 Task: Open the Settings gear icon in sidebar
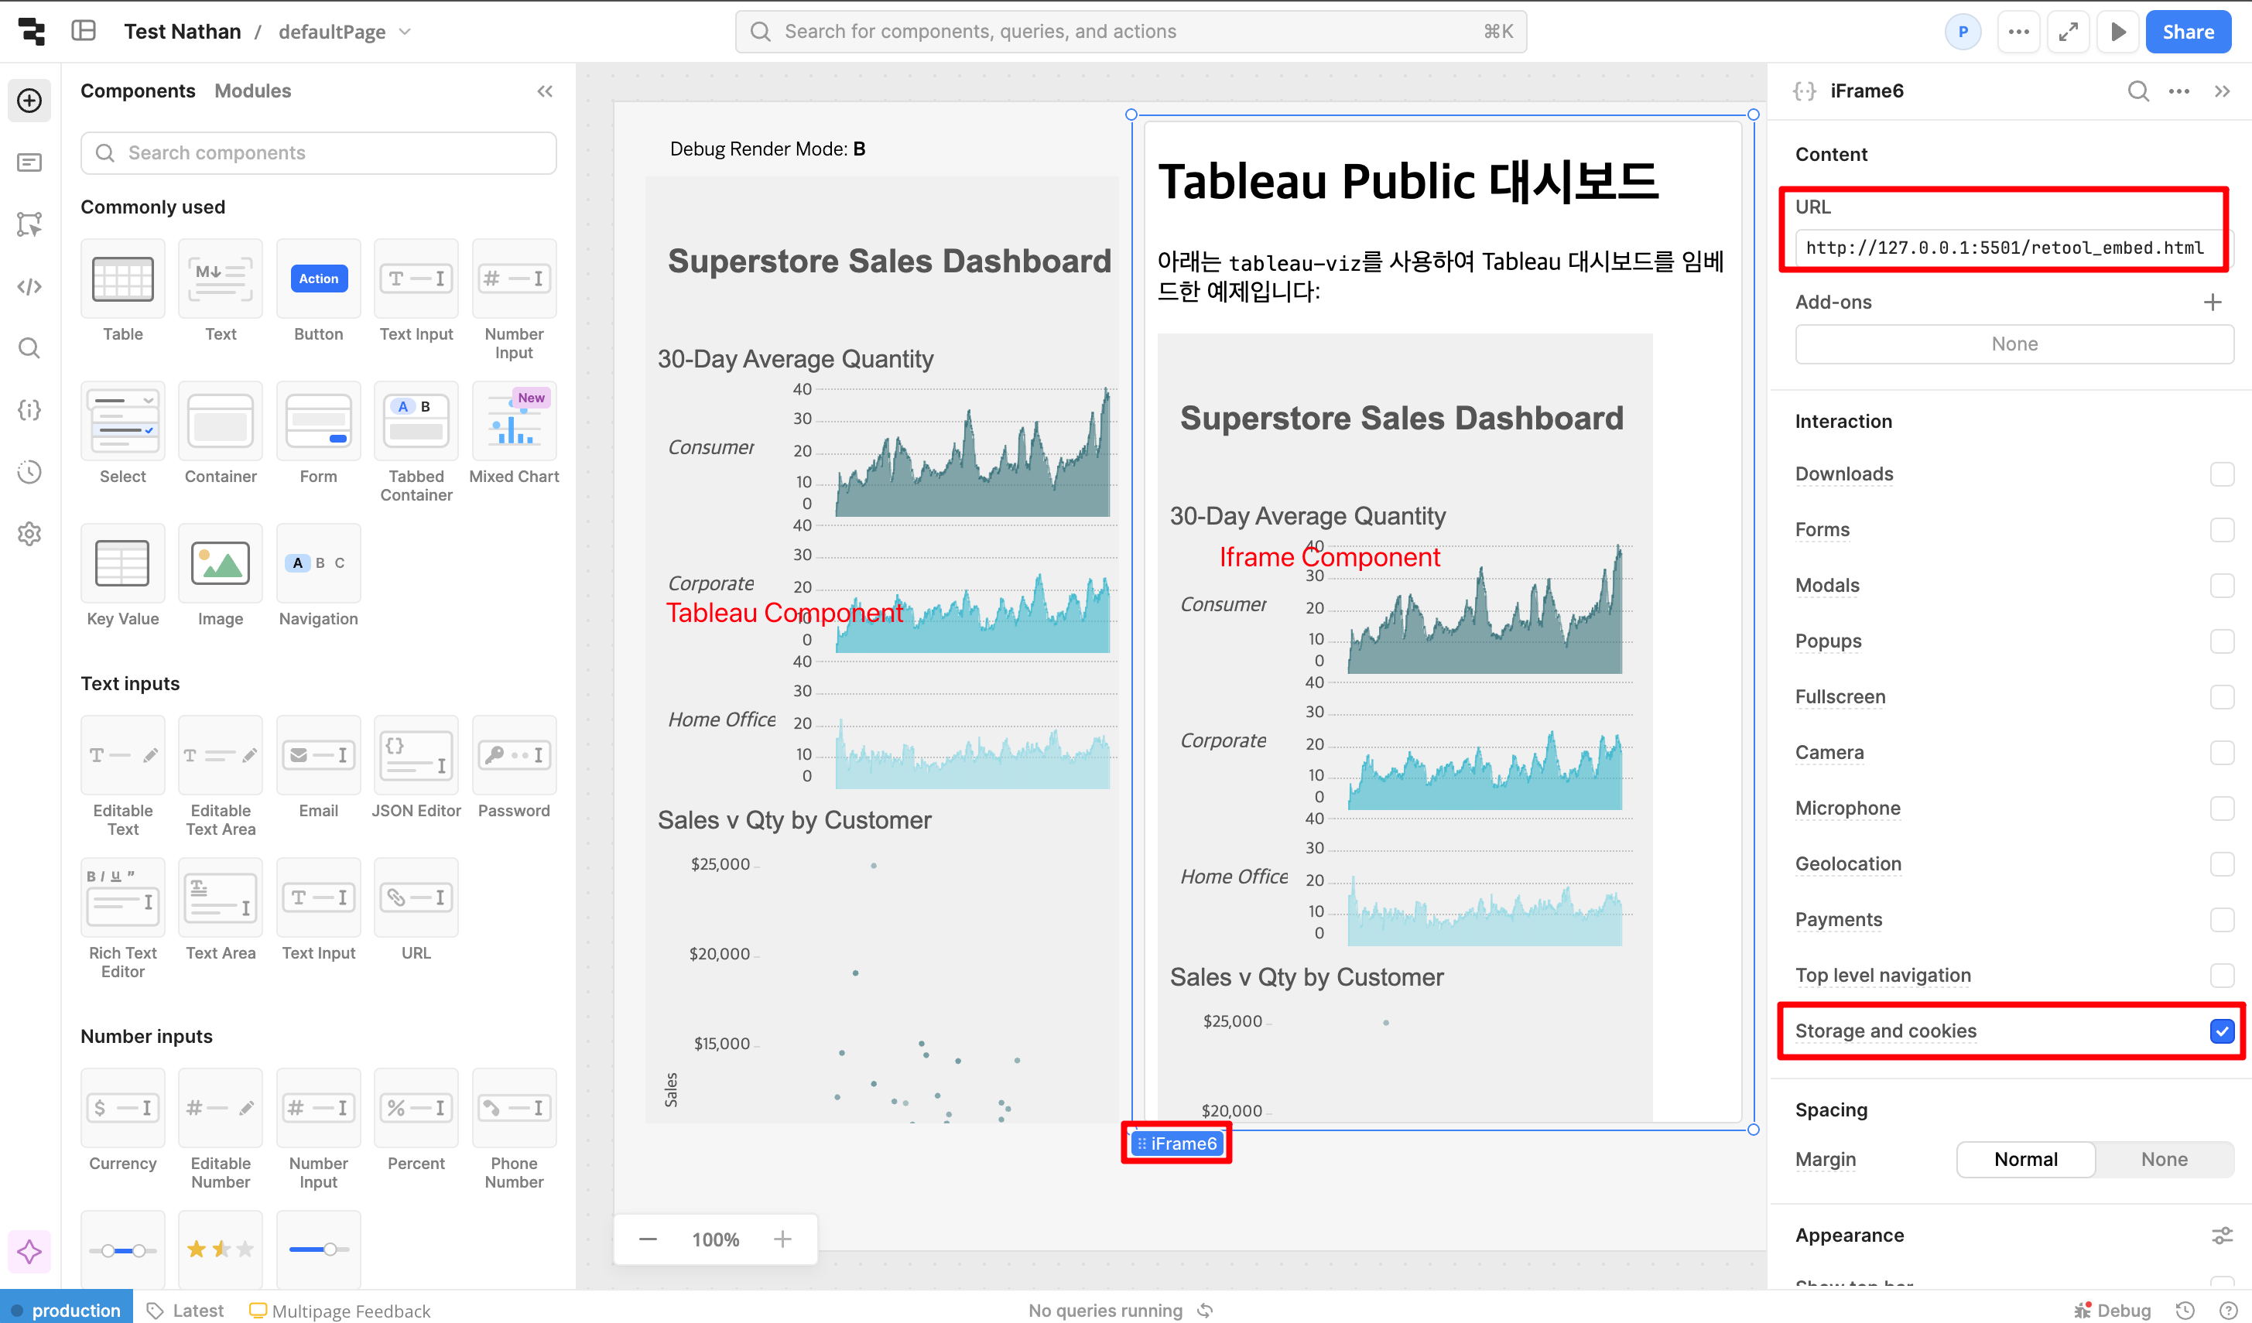tap(29, 534)
